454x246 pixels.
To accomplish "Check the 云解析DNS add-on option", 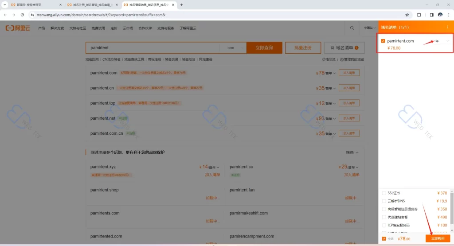I will tap(384, 201).
